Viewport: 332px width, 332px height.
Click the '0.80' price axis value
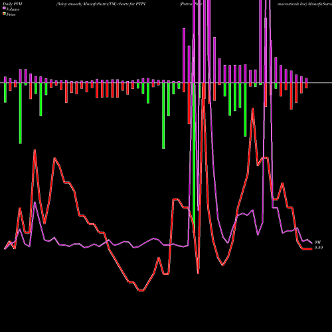(x=319, y=248)
